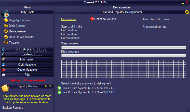
Task: Click the Registry Backup envelope icon
Action: point(5,88)
